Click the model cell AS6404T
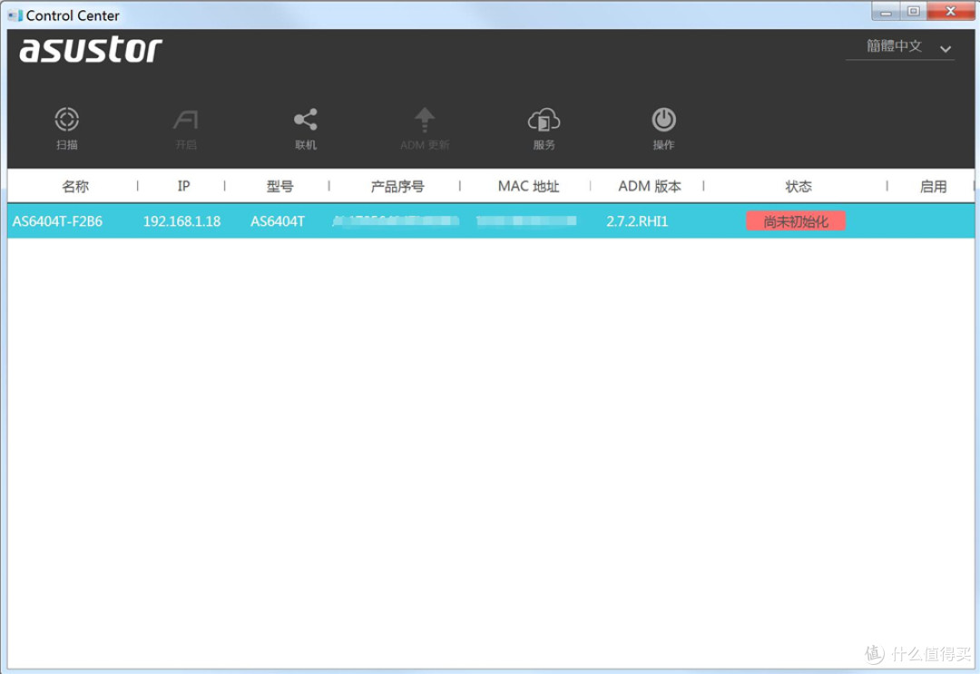 278,221
